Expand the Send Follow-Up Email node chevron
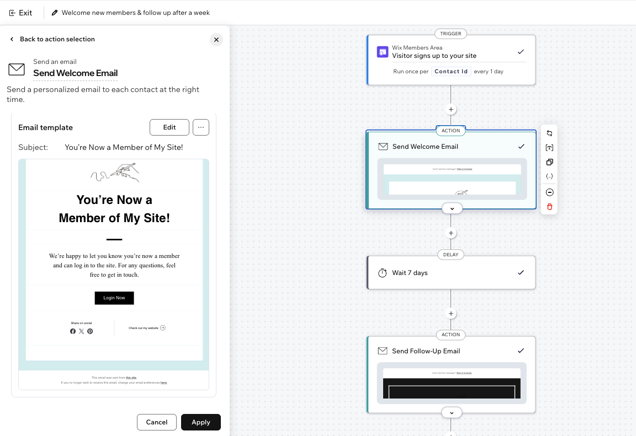 (x=452, y=412)
